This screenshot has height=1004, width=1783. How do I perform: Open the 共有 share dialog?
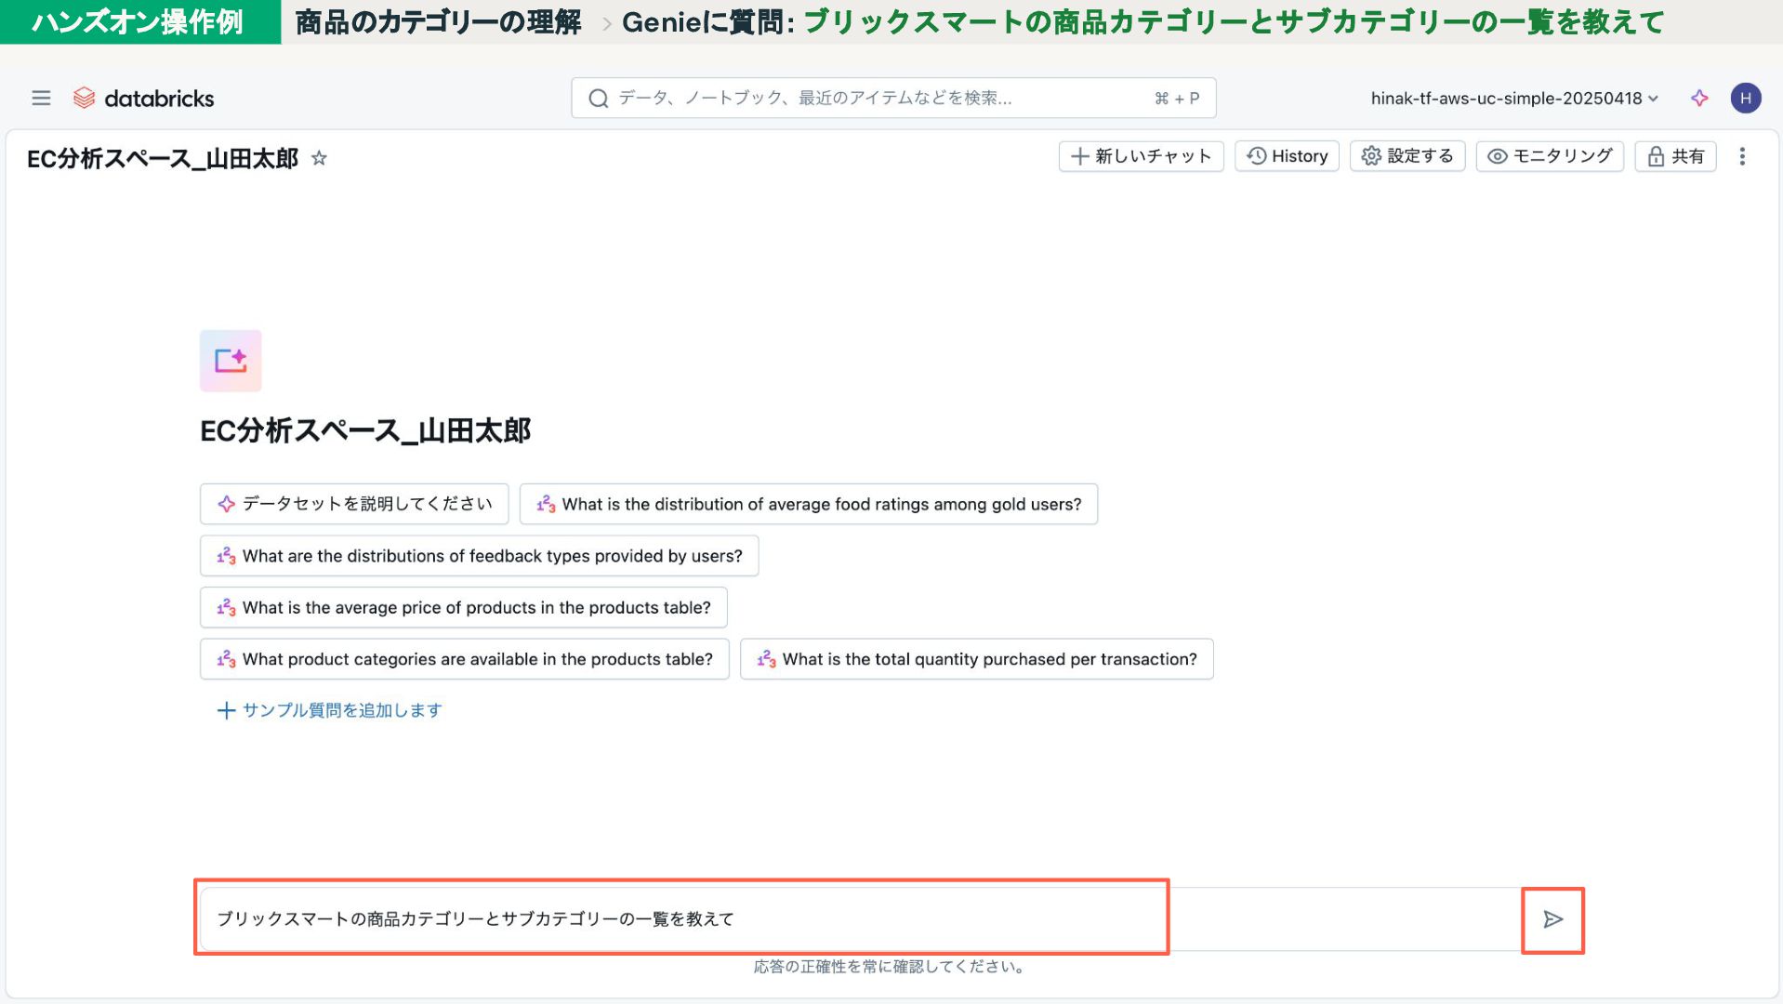[1675, 156]
